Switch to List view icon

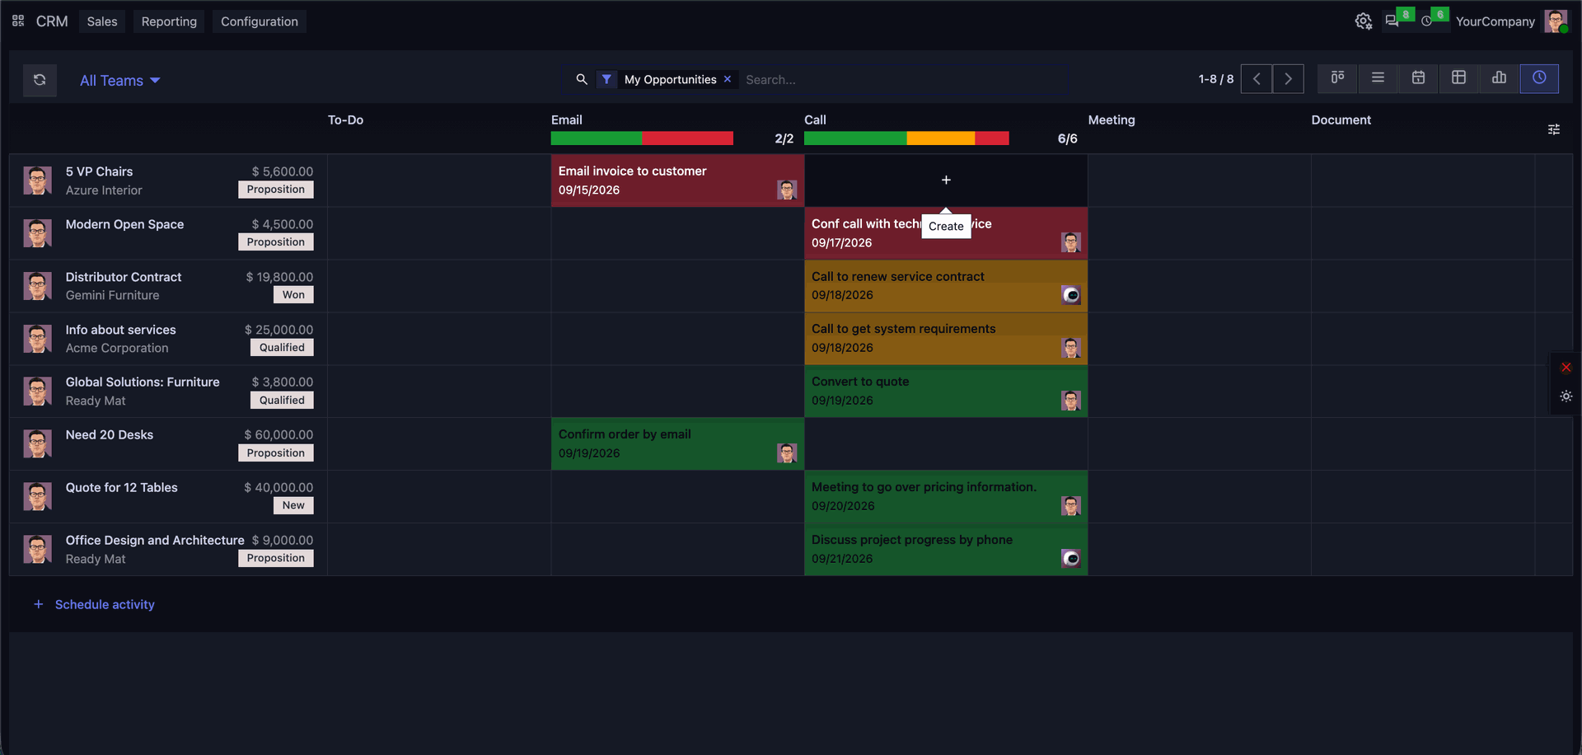(x=1378, y=77)
